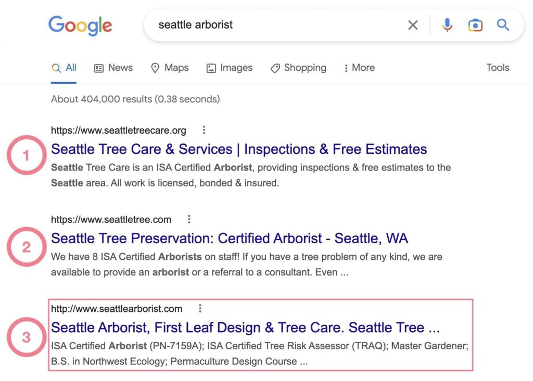Screen dimensions: 533x381
Task: Open the Seattle Tree Care & Services result
Action: [238, 149]
